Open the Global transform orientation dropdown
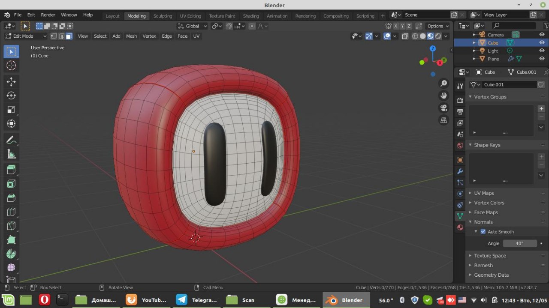Image resolution: width=549 pixels, height=308 pixels. [x=193, y=26]
